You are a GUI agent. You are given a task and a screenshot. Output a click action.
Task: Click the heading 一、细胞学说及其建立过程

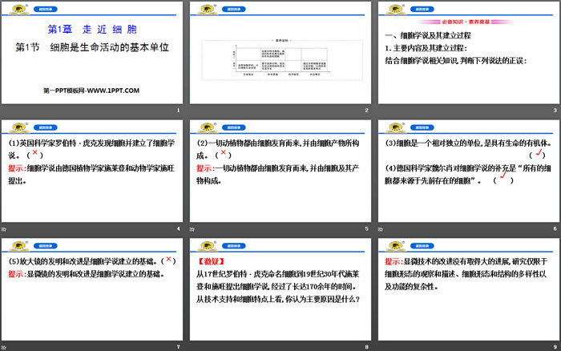428,35
